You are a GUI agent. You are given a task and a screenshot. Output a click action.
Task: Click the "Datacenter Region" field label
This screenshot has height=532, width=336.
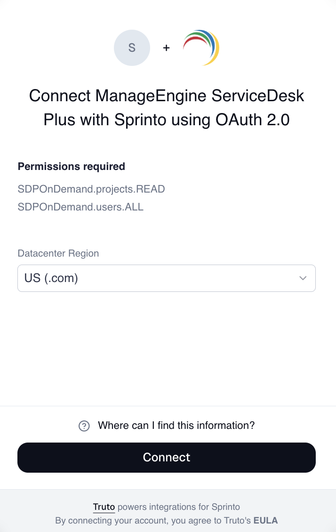pyautogui.click(x=58, y=253)
